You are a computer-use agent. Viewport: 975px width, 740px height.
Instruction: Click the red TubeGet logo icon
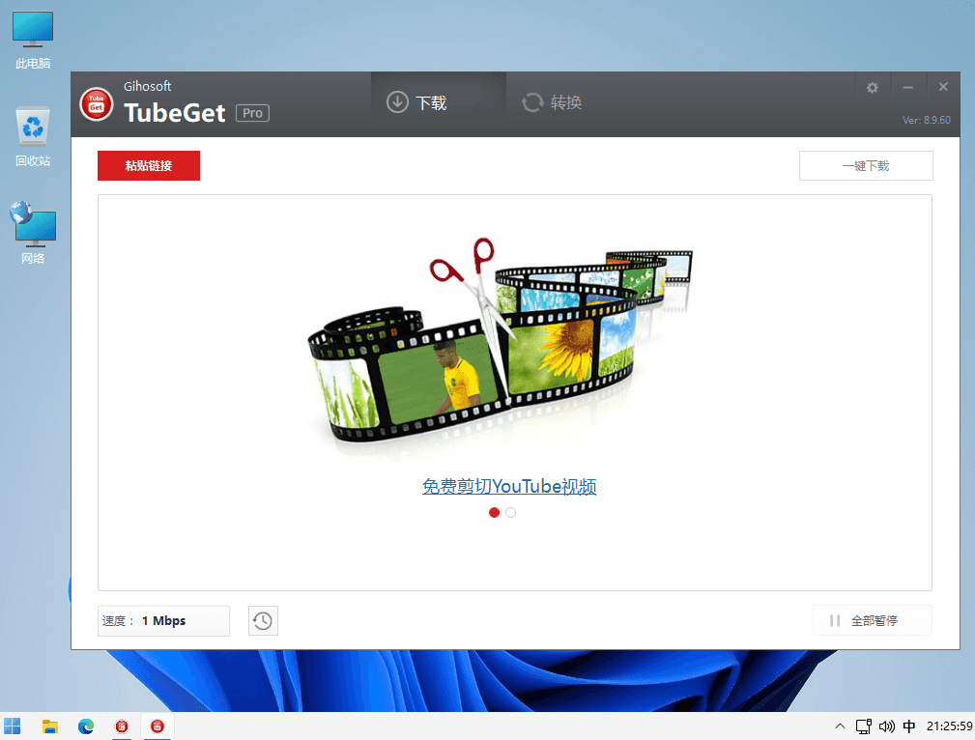click(97, 103)
